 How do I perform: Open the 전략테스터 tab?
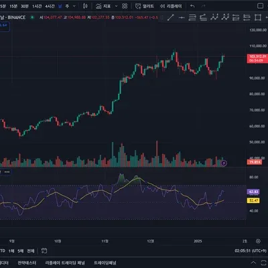[x=27, y=263]
